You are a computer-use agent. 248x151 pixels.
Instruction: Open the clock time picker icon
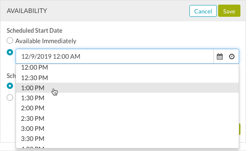point(232,57)
